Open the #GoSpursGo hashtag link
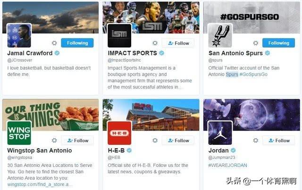This screenshot has width=302, height=190. (x=253, y=74)
